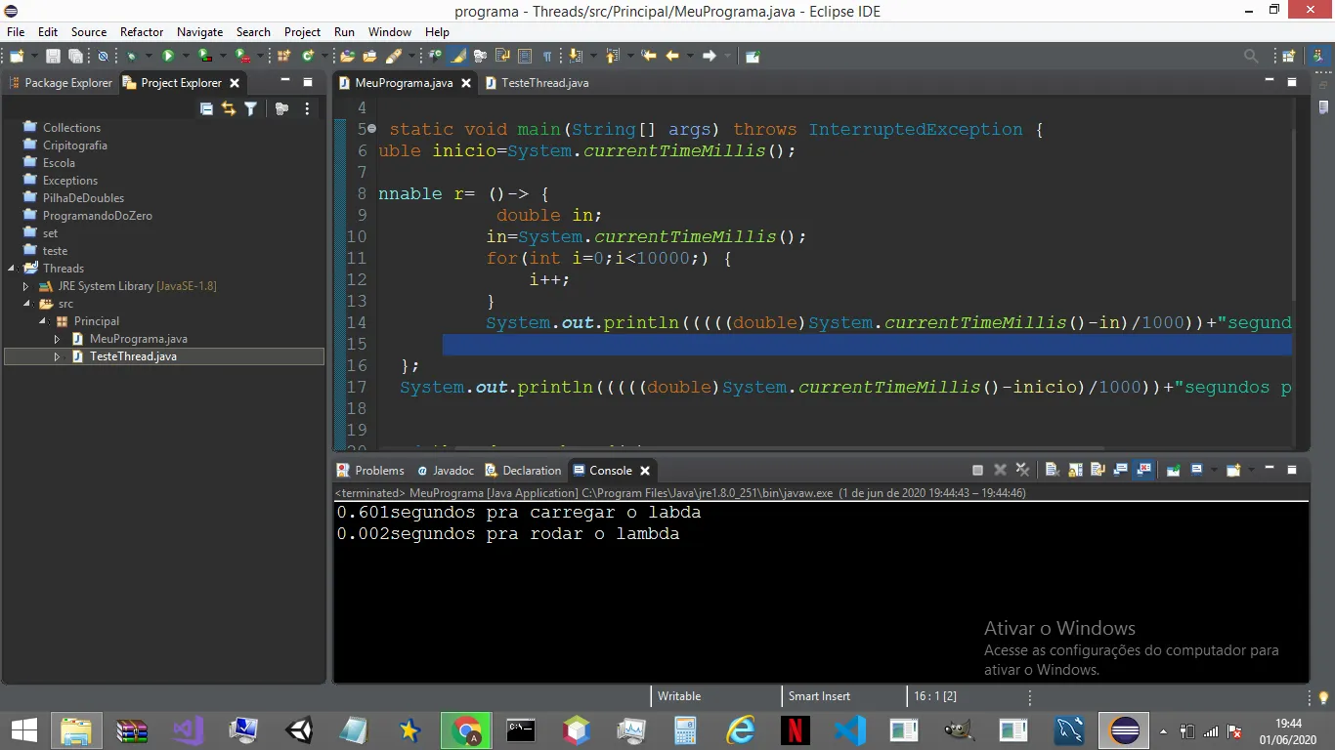Switch to the TesteThread.java editor tab
This screenshot has height=750, width=1335.
click(x=544, y=83)
